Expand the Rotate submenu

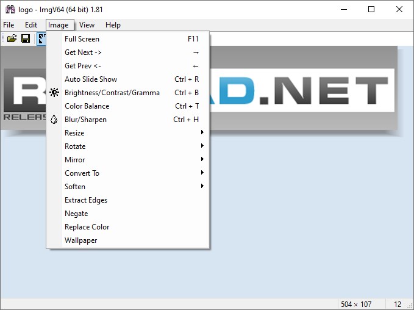pyautogui.click(x=128, y=146)
